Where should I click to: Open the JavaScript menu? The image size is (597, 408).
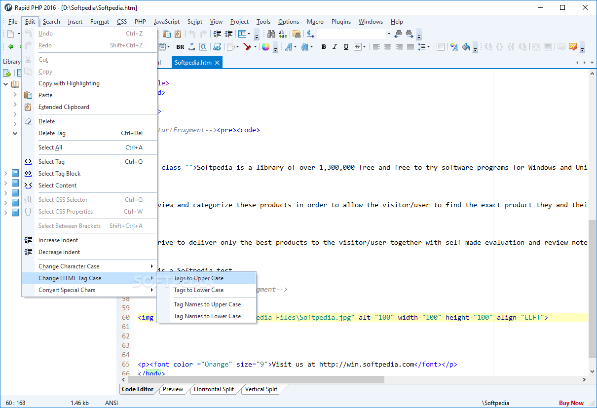pyautogui.click(x=167, y=22)
